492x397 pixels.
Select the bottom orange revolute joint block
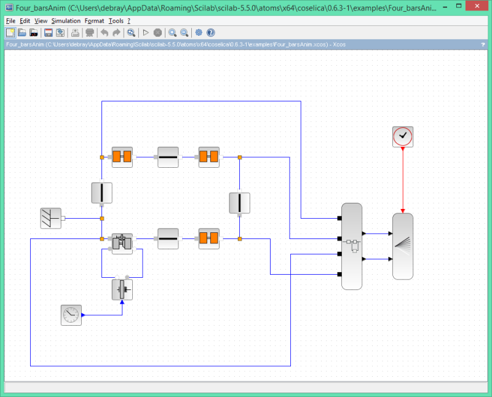coord(209,238)
